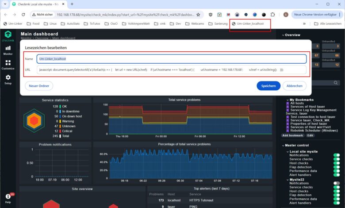Click the search magnifier in sidebar
The width and height of the screenshot is (345, 208).
(336, 83)
